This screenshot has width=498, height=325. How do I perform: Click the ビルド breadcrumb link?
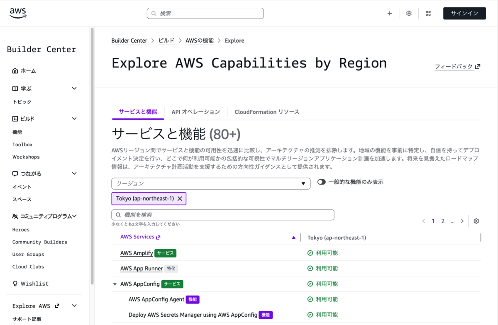coord(166,41)
